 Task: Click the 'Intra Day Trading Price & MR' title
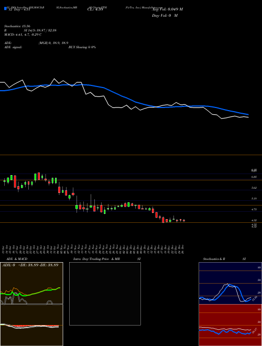coord(96,259)
